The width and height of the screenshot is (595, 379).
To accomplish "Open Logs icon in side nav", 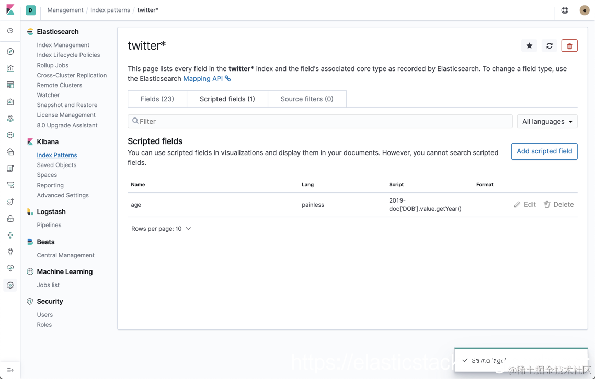I will pyautogui.click(x=10, y=168).
